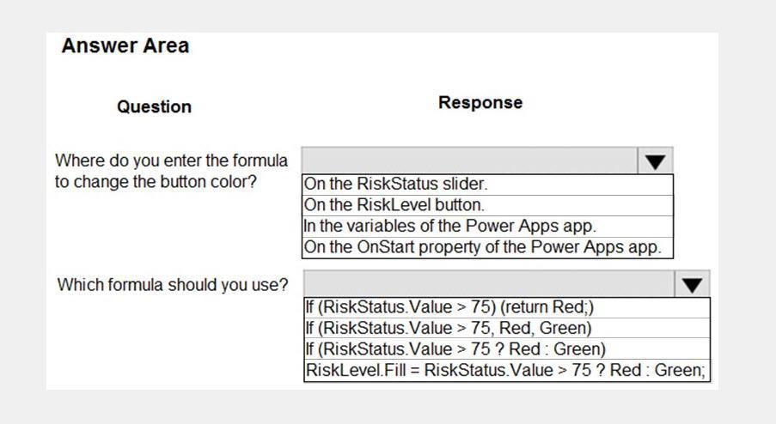Click the black triangle icon beside first response

655,162
